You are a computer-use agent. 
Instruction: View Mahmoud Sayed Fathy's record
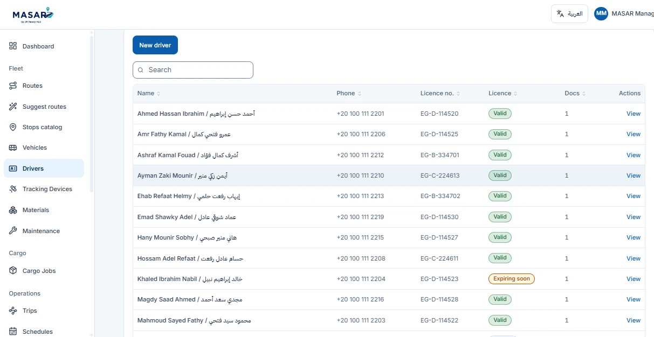pyautogui.click(x=634, y=320)
